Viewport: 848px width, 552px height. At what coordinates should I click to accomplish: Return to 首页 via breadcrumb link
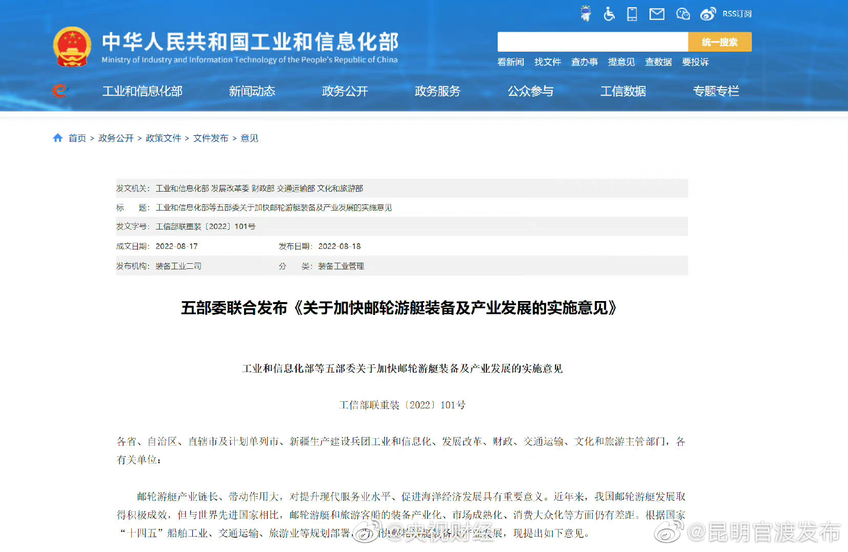(77, 137)
